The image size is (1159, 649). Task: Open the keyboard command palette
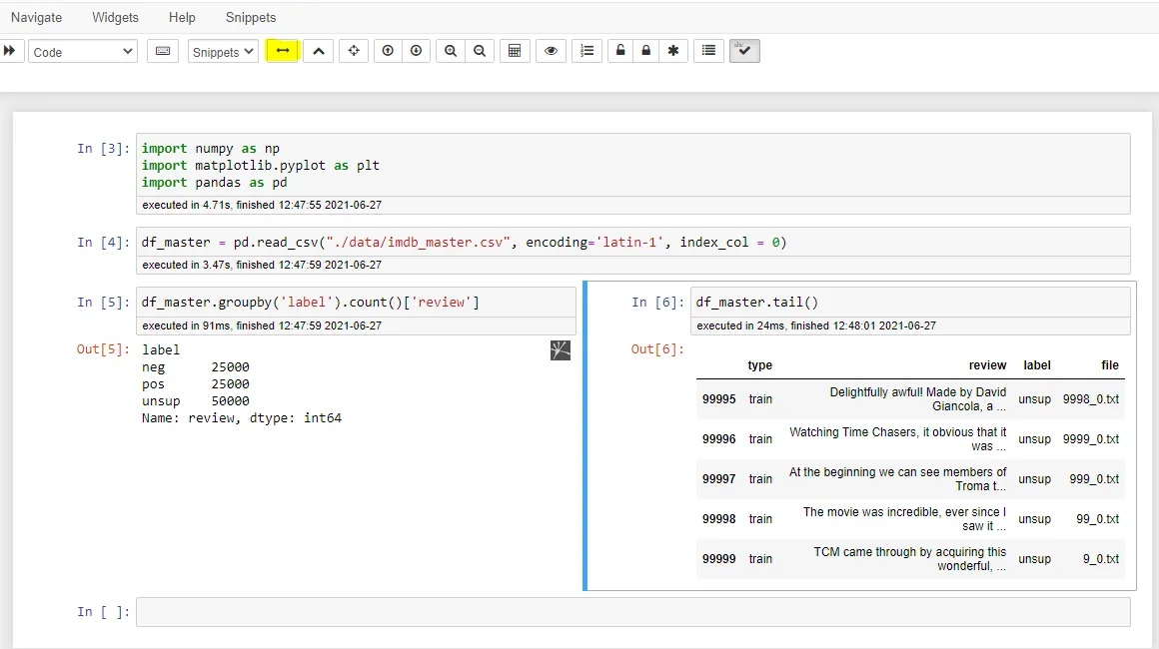(x=163, y=51)
